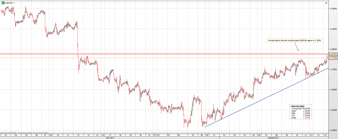Click the green arrow icon at top right

tap(326, 3)
